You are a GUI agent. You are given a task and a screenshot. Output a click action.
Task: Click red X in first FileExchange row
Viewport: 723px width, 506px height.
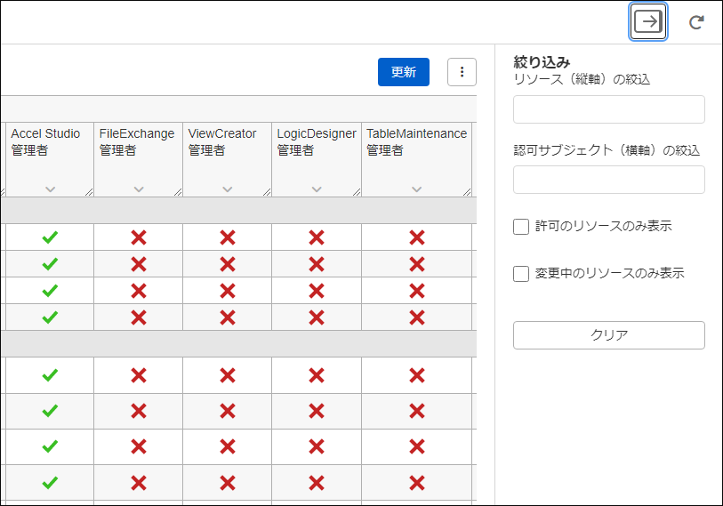pos(138,237)
